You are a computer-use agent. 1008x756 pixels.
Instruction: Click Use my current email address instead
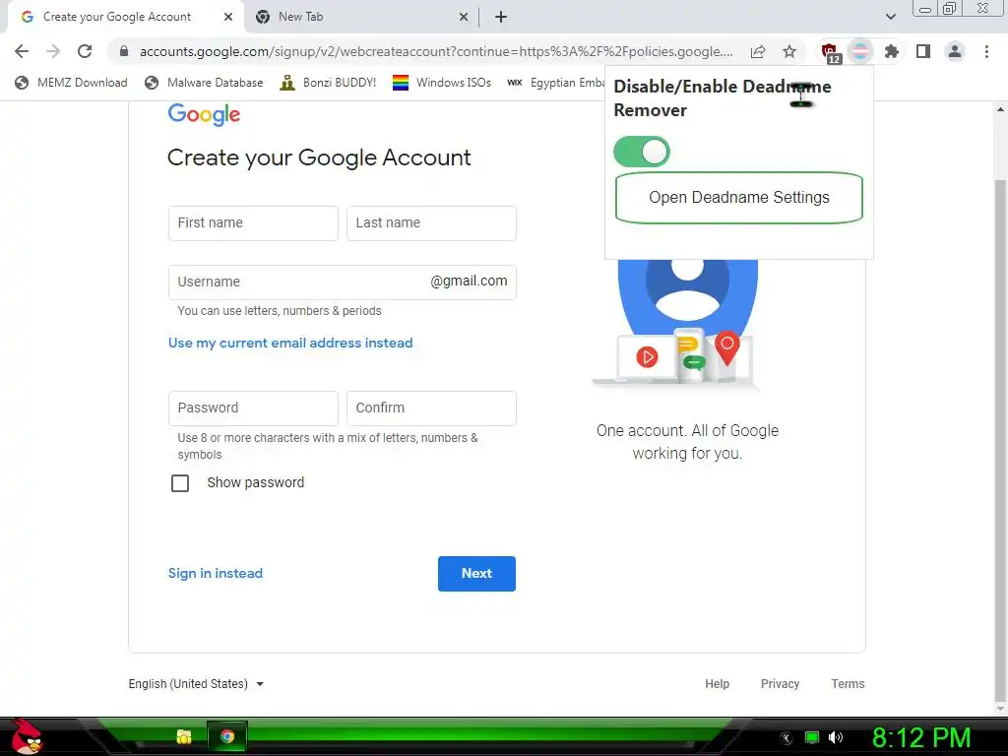point(290,343)
